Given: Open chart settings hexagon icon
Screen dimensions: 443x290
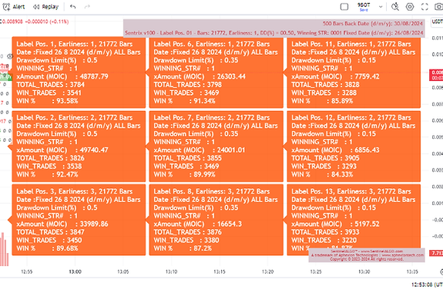Looking at the screenshot, I should [x=410, y=6].
